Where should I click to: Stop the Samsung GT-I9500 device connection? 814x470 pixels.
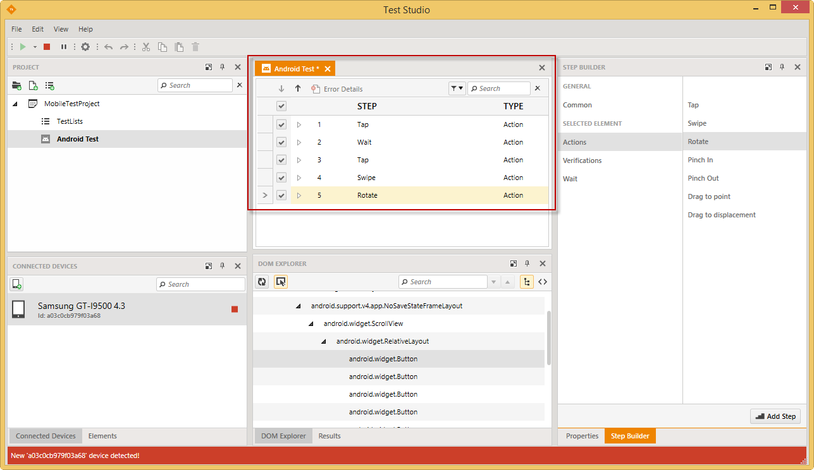(x=235, y=309)
